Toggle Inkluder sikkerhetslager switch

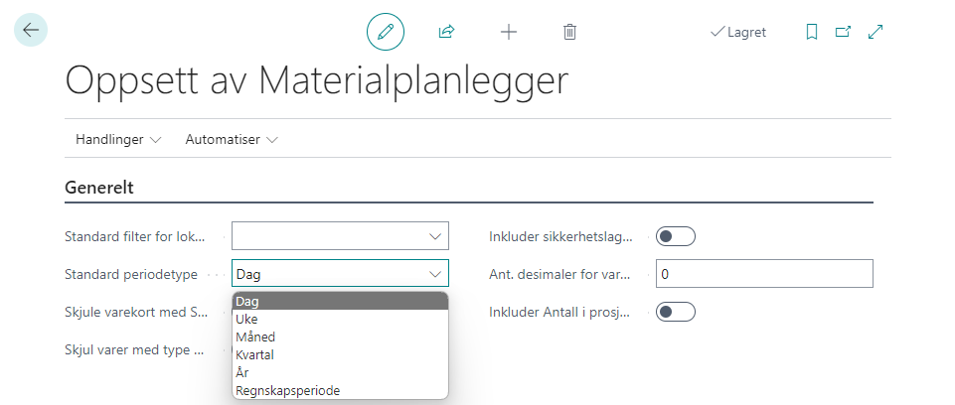pos(676,236)
